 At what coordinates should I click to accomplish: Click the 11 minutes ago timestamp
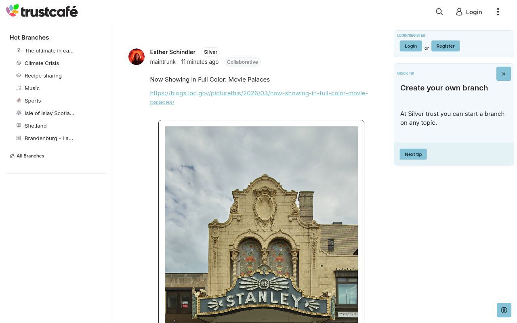(200, 62)
